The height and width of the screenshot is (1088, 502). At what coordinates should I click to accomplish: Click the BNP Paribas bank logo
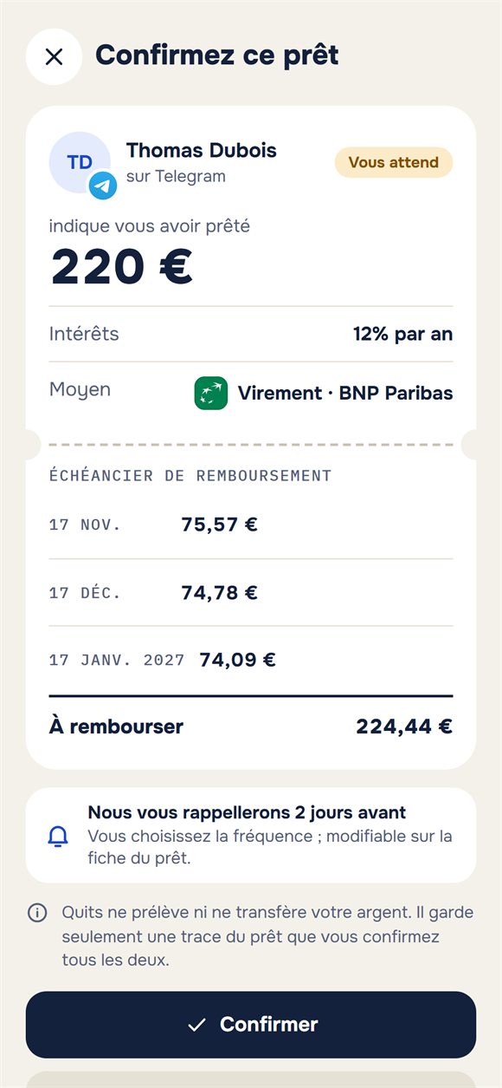pyautogui.click(x=211, y=393)
